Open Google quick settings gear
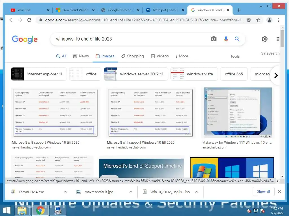The height and width of the screenshot is (216, 289). click(x=265, y=39)
